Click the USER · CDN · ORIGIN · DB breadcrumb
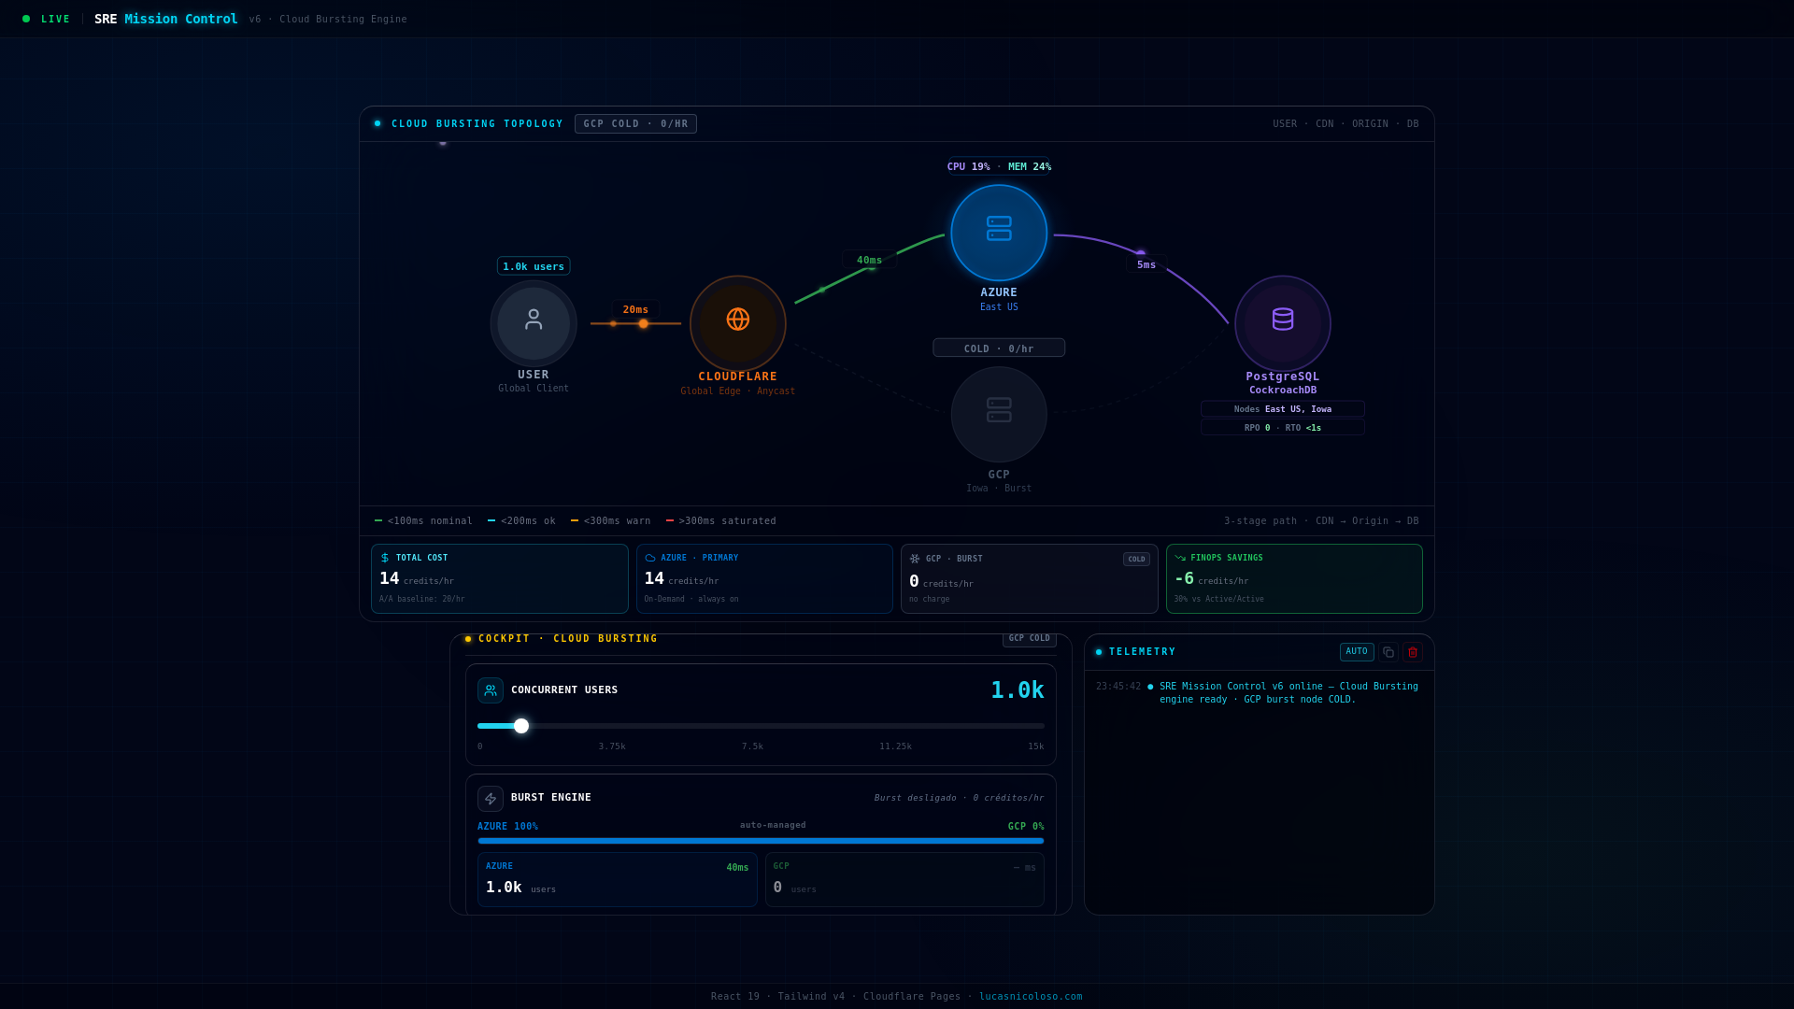The width and height of the screenshot is (1794, 1009). coord(1345,124)
